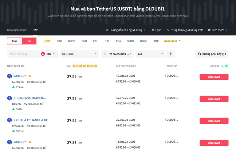Select the Bán toggle option

click(x=29, y=41)
